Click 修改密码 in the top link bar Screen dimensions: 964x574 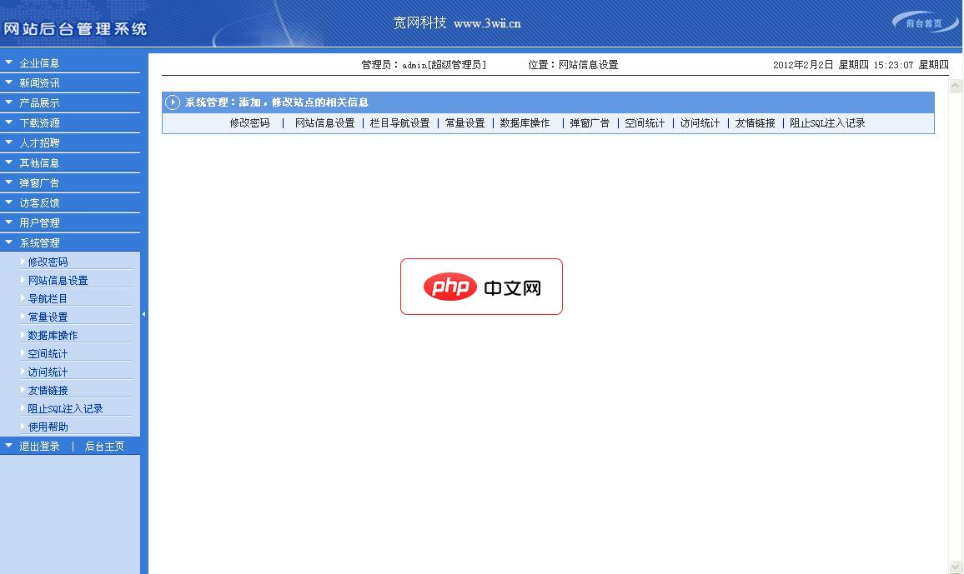point(249,122)
